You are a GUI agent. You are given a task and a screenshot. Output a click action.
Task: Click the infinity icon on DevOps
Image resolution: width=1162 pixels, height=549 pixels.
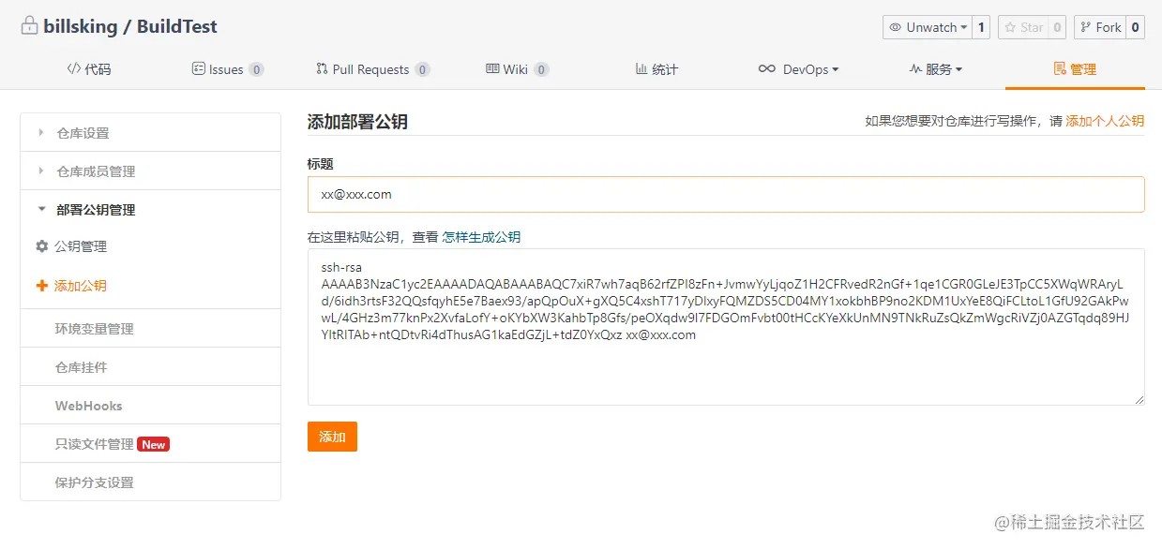pos(767,69)
